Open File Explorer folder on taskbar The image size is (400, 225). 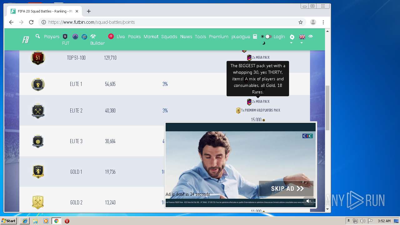[x=35, y=221]
